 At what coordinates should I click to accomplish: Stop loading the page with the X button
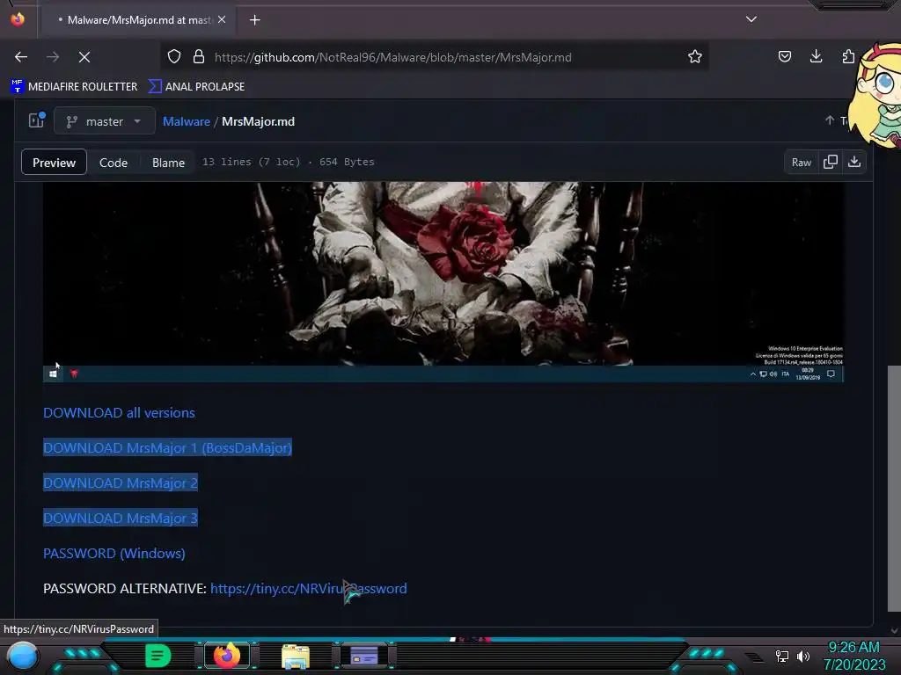coord(84,57)
